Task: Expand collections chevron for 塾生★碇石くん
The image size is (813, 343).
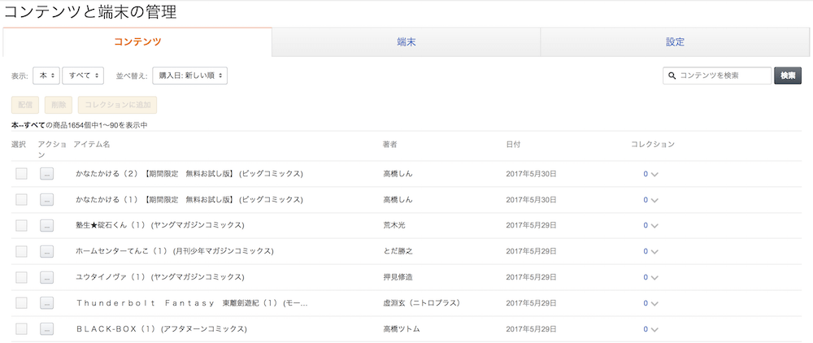Action: point(654,226)
